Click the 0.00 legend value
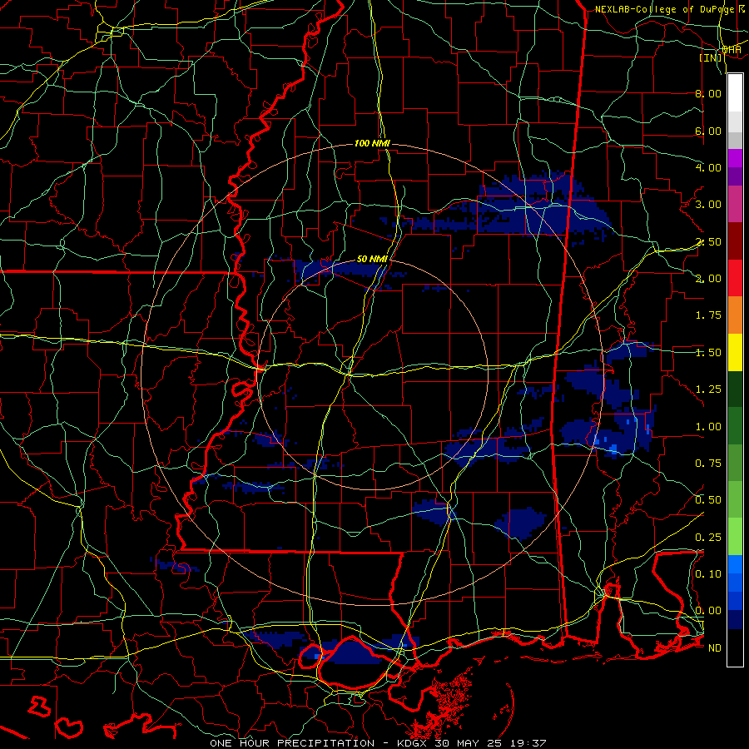Viewport: 749px width, 749px height. coord(708,611)
